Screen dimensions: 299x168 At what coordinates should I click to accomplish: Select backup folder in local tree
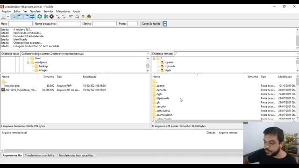43,66
